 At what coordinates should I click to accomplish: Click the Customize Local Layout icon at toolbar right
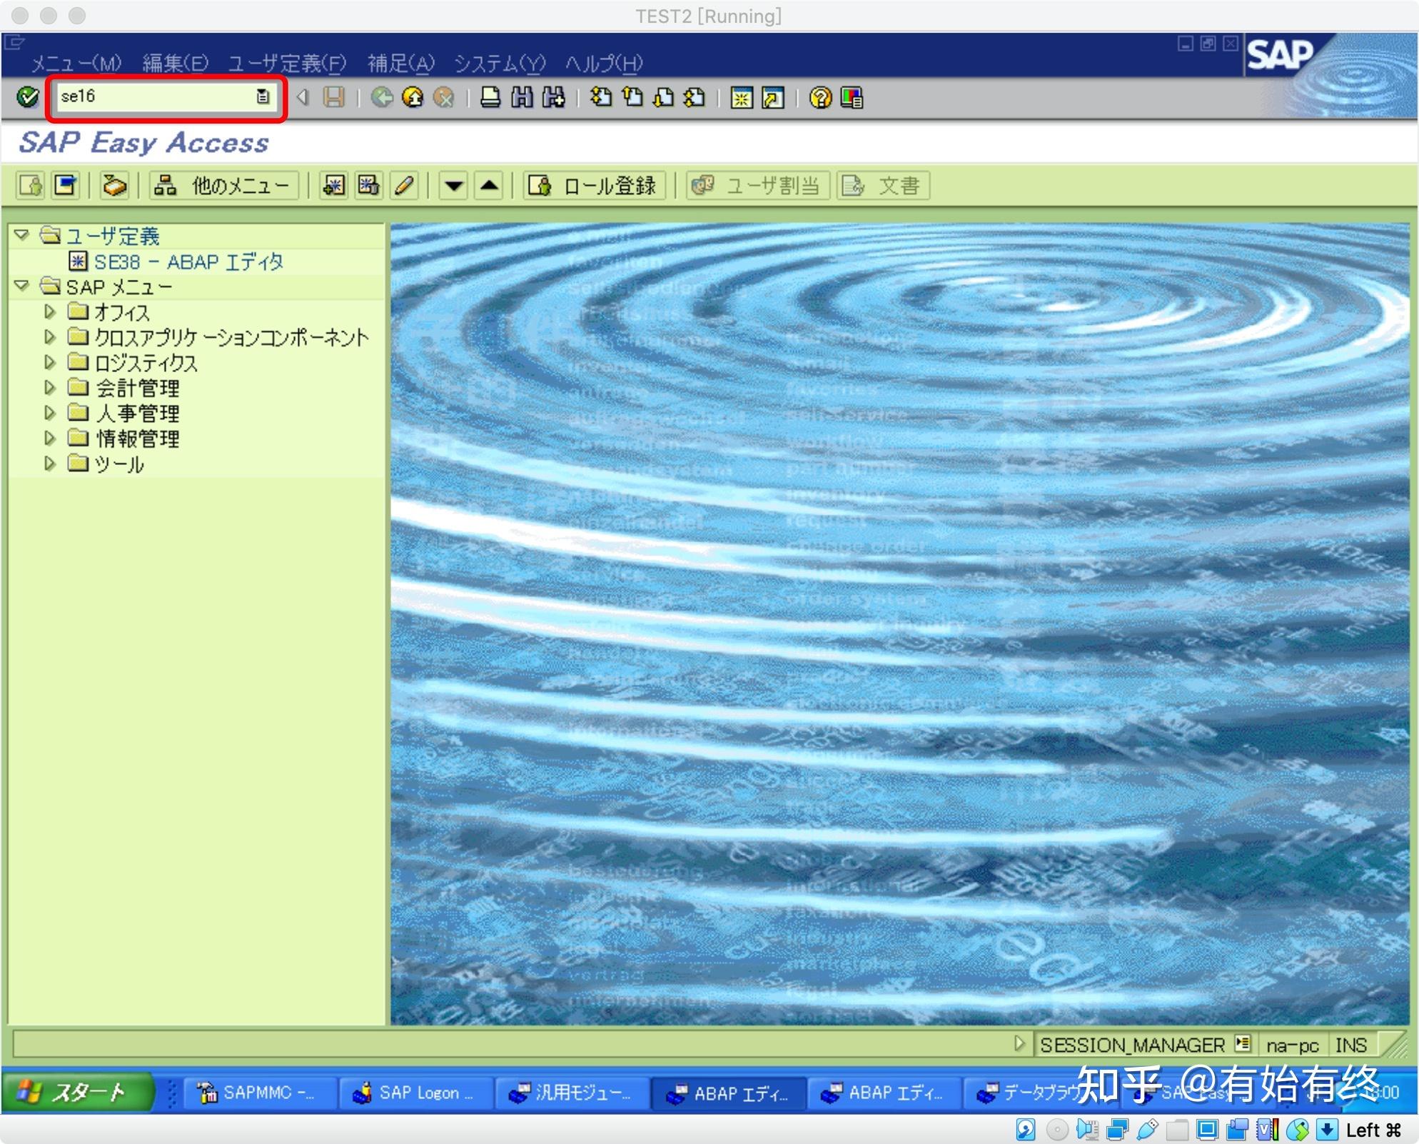coord(851,98)
